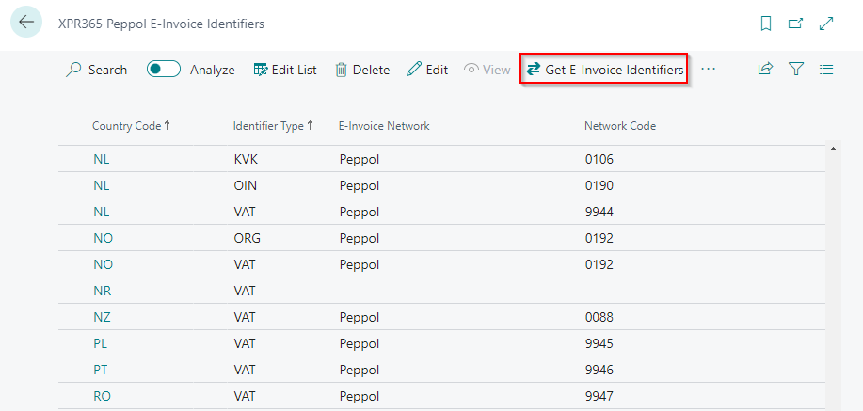Expand page to full view with diagonal arrows
863x411 pixels.
[x=826, y=24]
